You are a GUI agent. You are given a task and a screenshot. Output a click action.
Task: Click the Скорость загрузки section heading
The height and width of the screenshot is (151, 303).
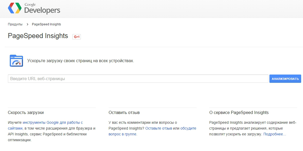coord(26,113)
